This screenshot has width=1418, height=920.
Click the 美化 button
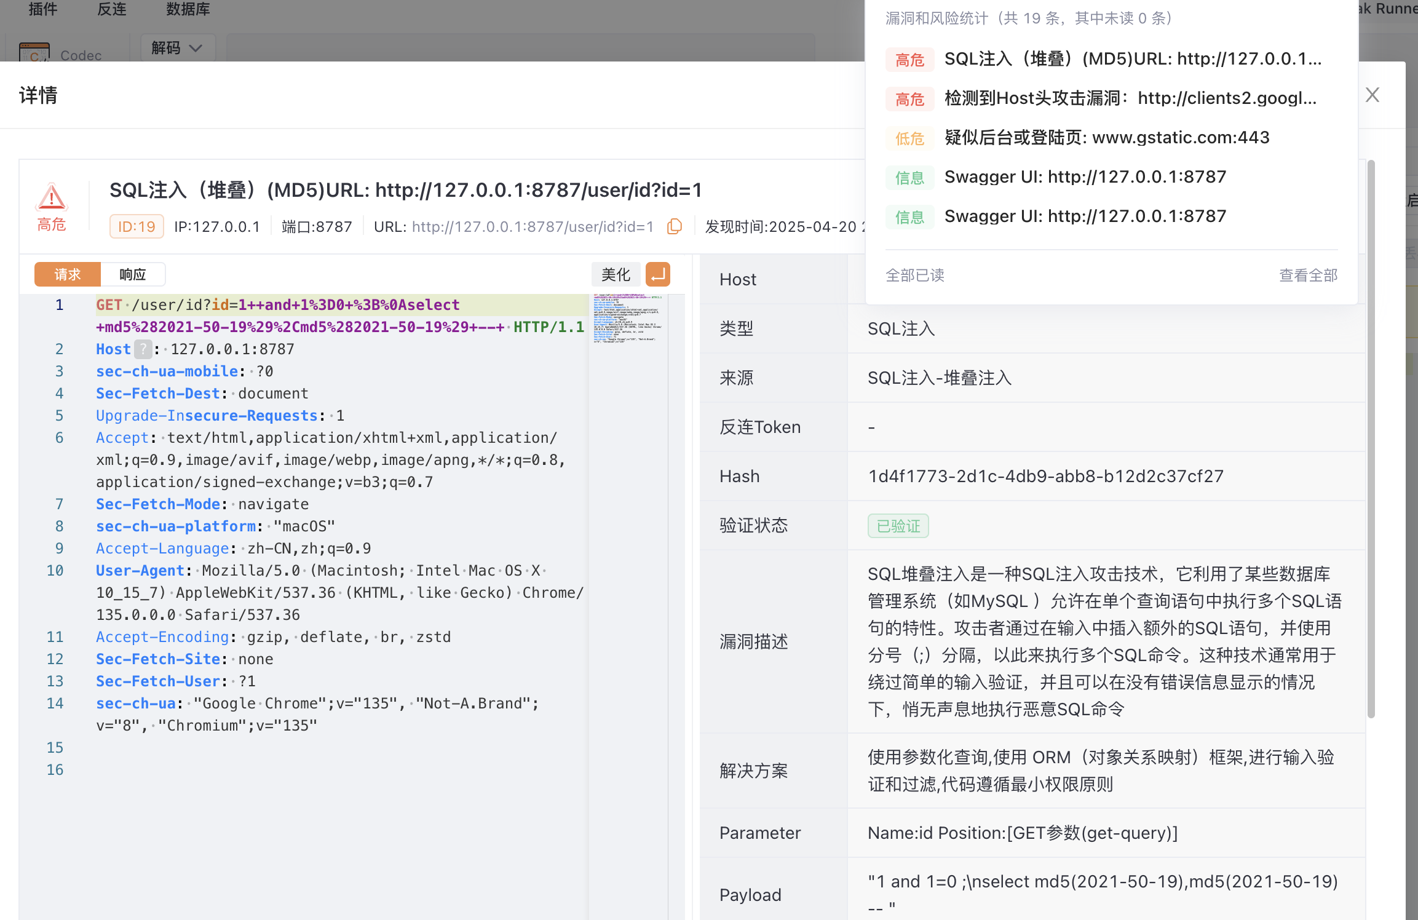pyautogui.click(x=616, y=274)
